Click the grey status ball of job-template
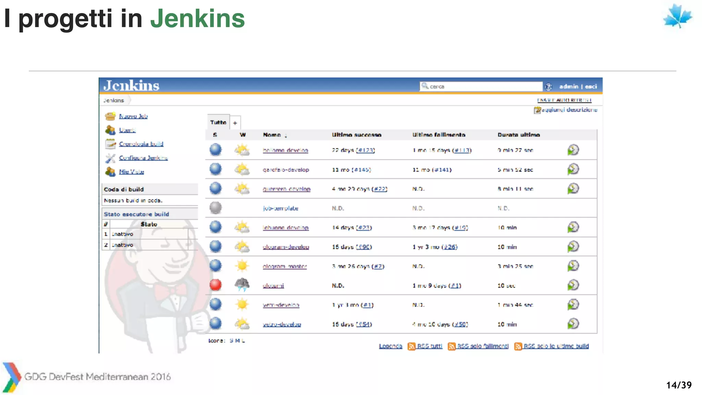 click(216, 207)
